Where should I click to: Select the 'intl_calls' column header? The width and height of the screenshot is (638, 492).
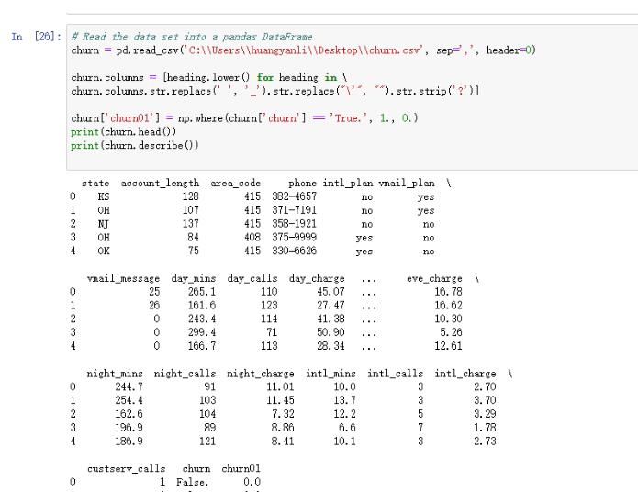(396, 374)
